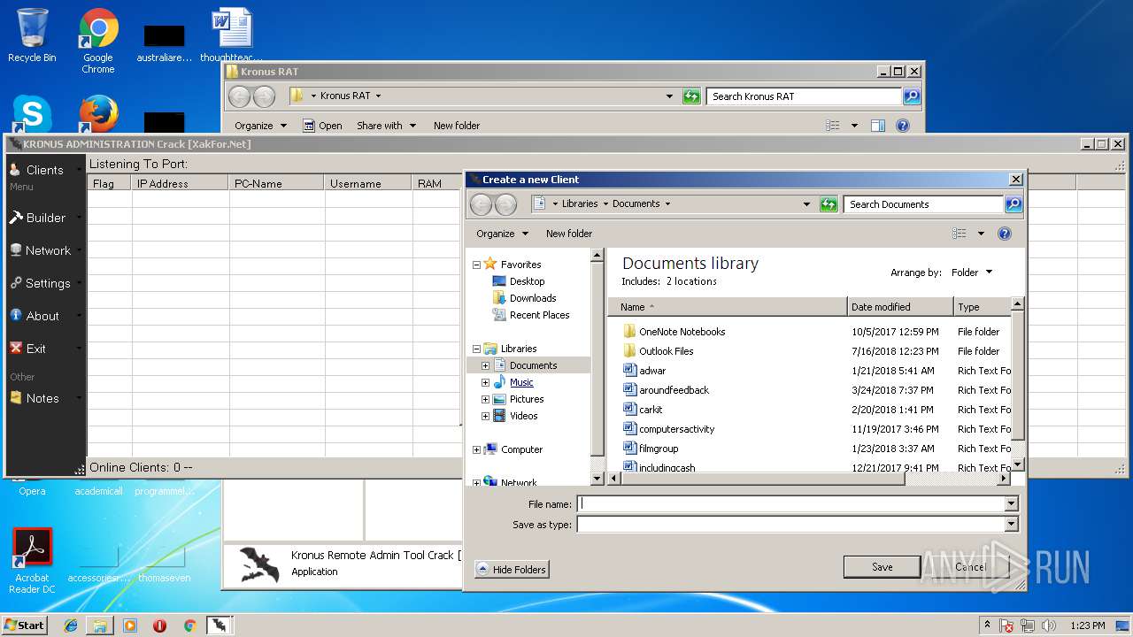Click the search magnifier icon in save dialog
Image resolution: width=1133 pixels, height=637 pixels.
1014,204
